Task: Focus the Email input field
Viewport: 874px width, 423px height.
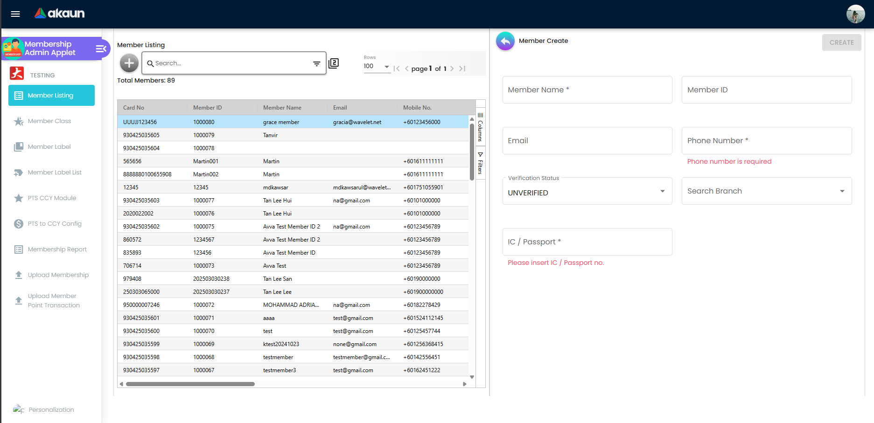Action: point(587,141)
